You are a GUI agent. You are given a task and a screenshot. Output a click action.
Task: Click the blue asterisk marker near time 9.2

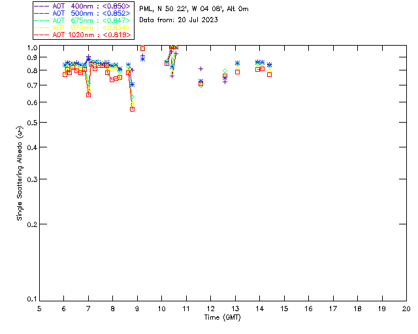[x=142, y=59]
